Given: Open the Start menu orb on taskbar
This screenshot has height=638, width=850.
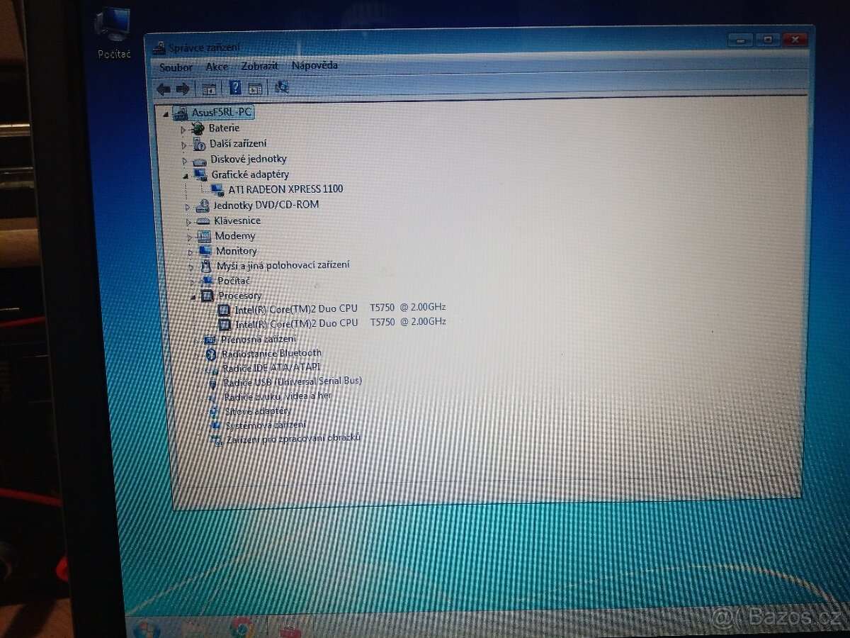Looking at the screenshot, I should tap(147, 628).
